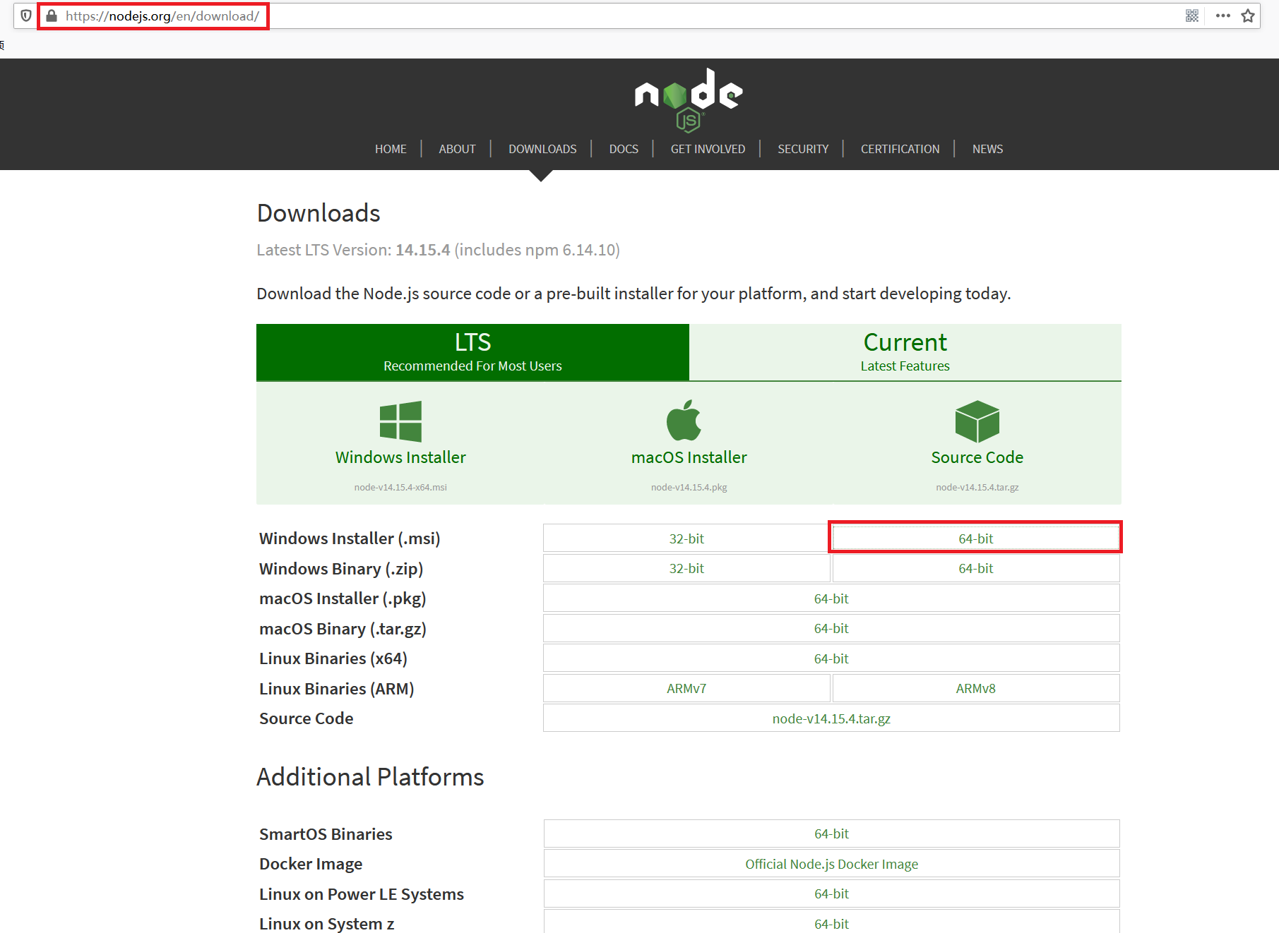Click the Linux Binaries (ARM) row label
The image size is (1279, 933).
tap(336, 689)
